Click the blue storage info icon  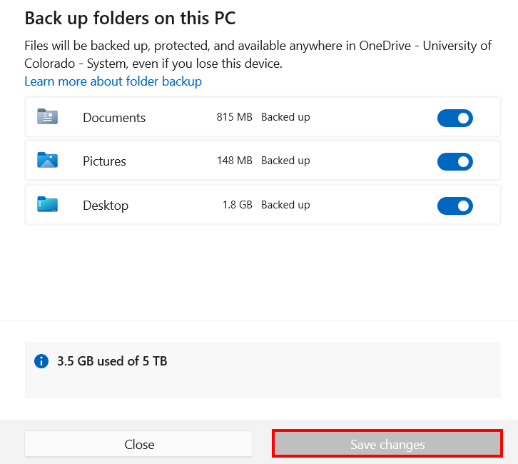(41, 361)
